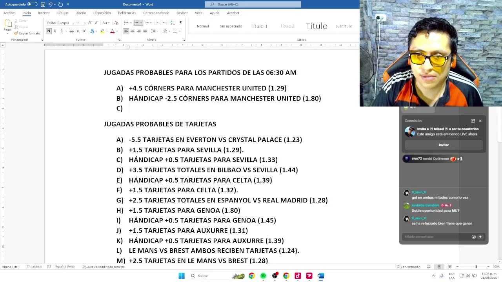Save the document with the floppy disk icon
This screenshot has width=502, height=282.
[43, 4]
